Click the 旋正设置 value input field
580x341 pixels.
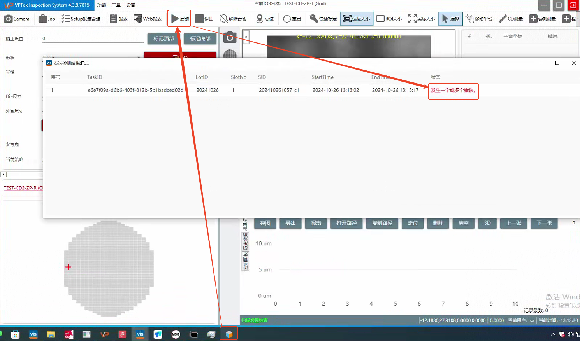coord(93,38)
